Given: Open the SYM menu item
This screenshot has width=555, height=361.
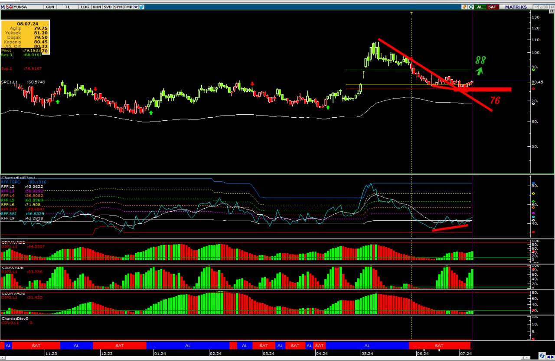Looking at the screenshot, I should (x=118, y=7).
